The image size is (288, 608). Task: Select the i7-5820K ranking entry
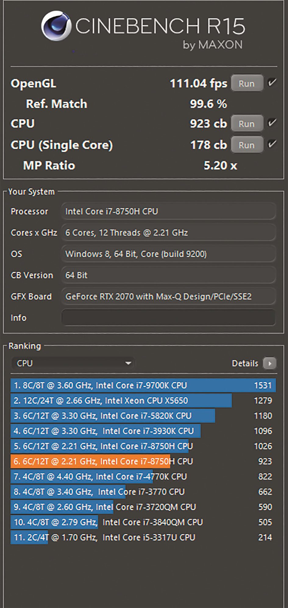pyautogui.click(x=143, y=416)
